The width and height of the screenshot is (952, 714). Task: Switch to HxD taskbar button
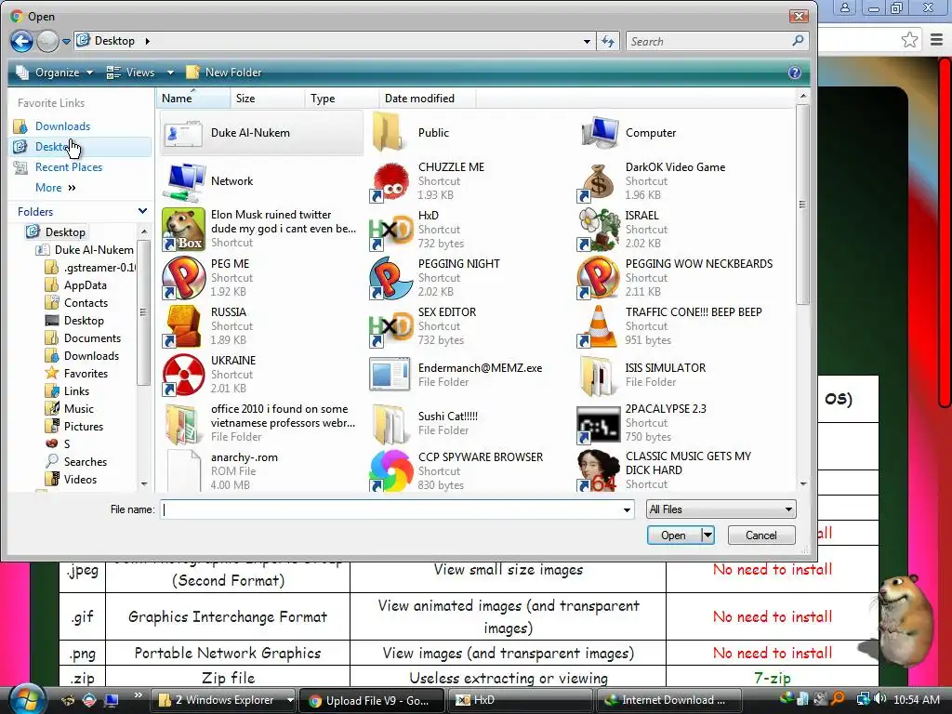(520, 700)
